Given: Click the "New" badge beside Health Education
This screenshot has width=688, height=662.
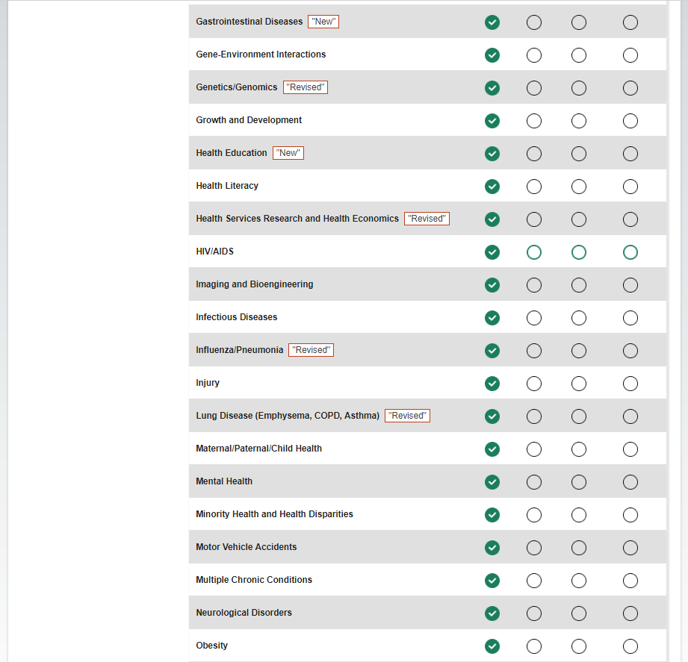Looking at the screenshot, I should [288, 153].
